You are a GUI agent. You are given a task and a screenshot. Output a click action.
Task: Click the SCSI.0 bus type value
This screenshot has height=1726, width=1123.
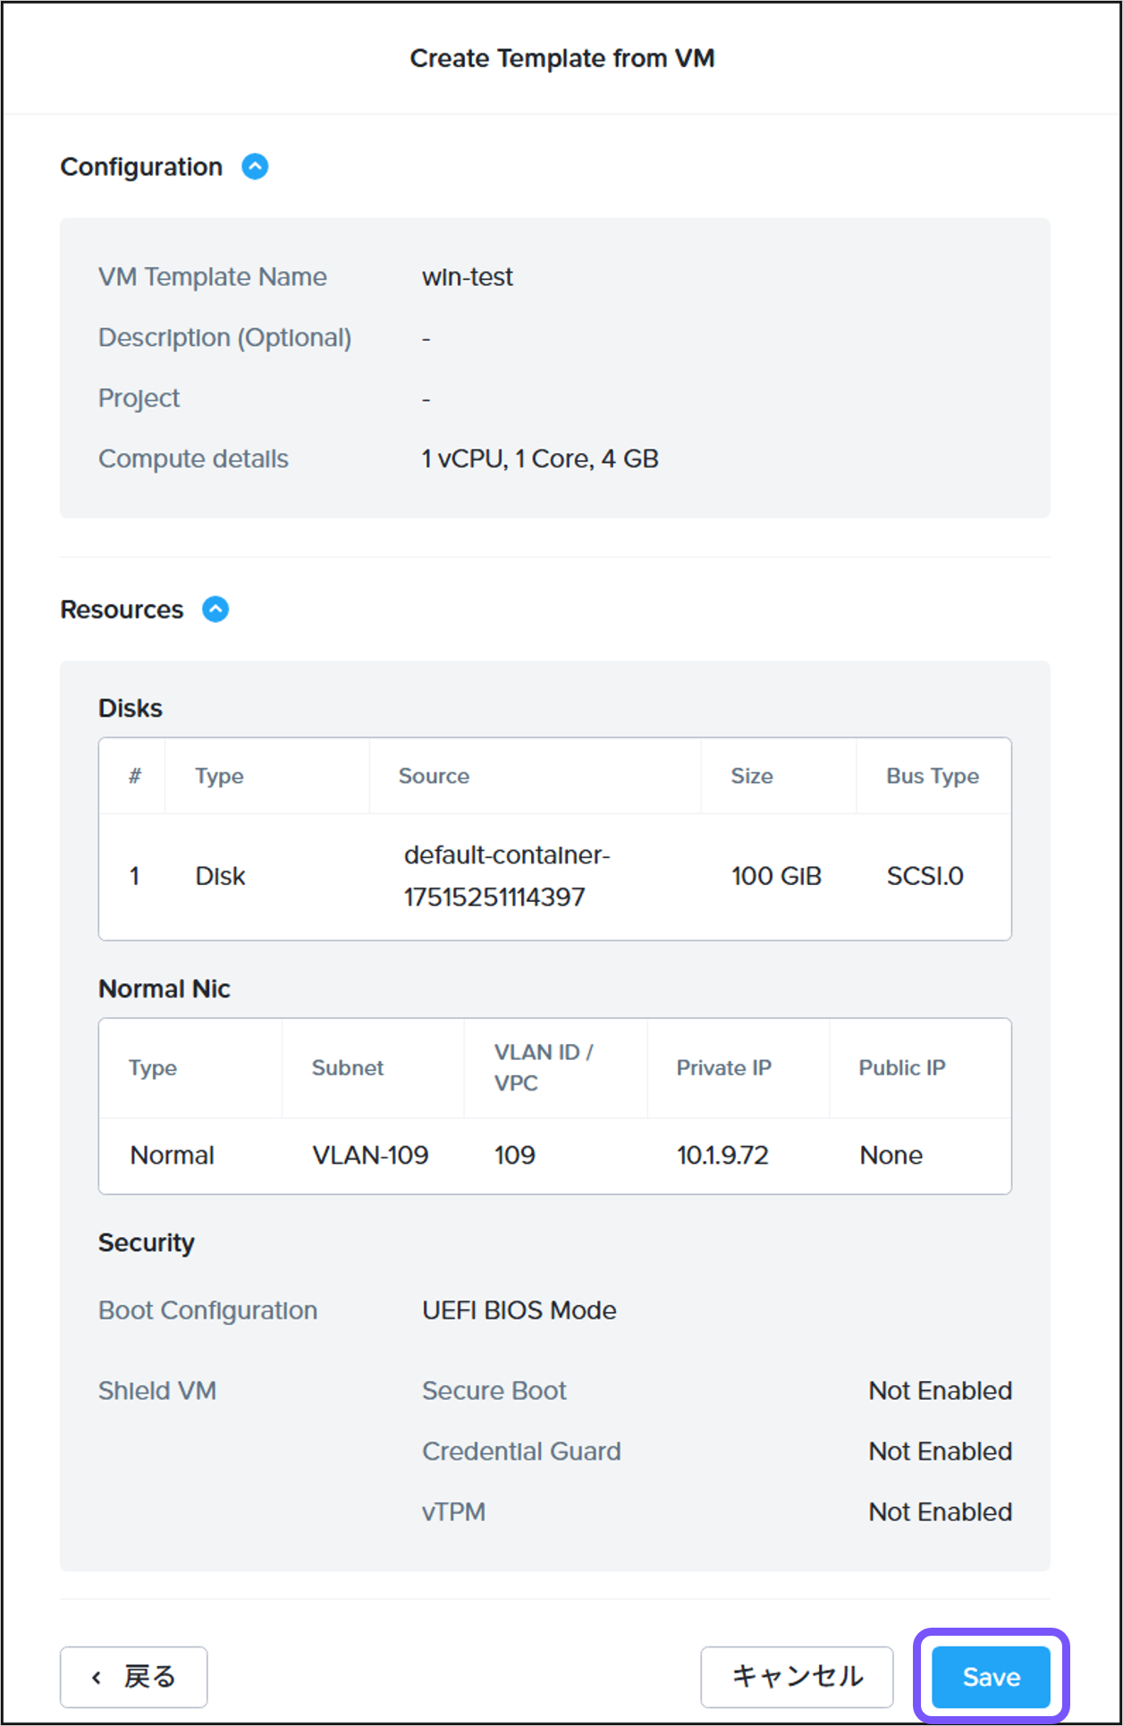[925, 876]
